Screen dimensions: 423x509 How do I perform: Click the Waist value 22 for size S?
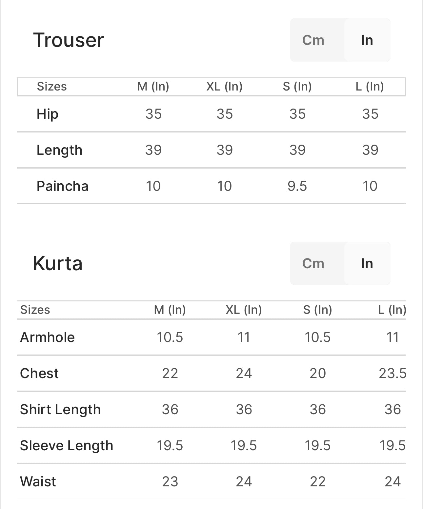pos(318,481)
